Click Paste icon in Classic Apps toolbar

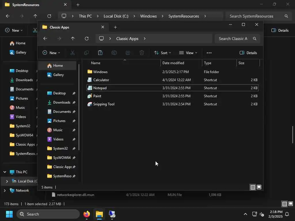[x=100, y=53]
